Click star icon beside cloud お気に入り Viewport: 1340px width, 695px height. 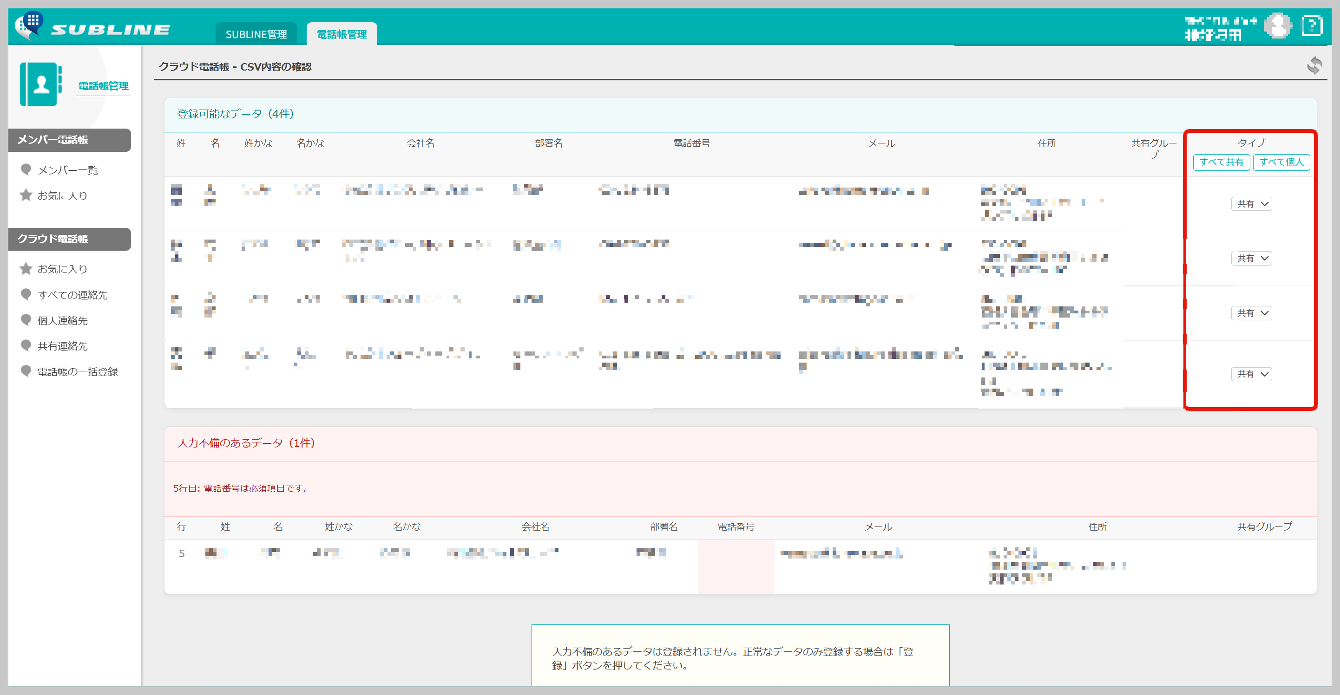tap(26, 269)
